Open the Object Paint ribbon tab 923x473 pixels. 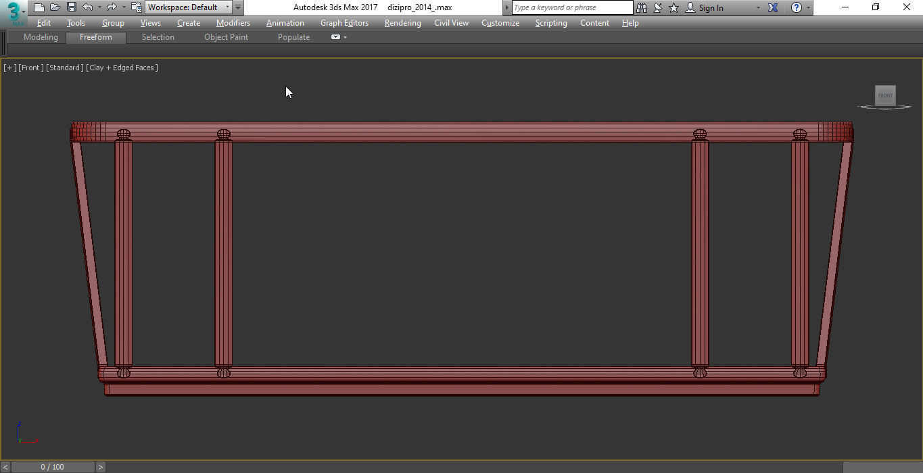coord(226,37)
